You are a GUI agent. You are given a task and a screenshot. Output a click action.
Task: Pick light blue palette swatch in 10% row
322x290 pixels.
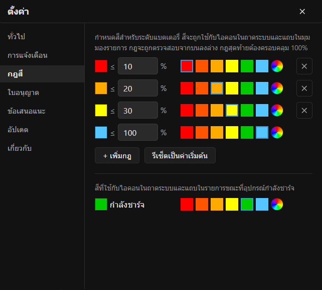[262, 66]
